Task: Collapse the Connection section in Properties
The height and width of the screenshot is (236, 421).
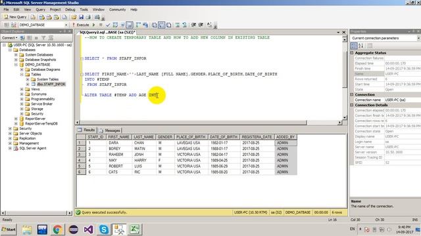Action: tap(352, 94)
